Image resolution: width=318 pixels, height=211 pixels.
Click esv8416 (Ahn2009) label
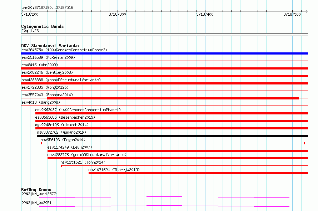tap(40, 65)
